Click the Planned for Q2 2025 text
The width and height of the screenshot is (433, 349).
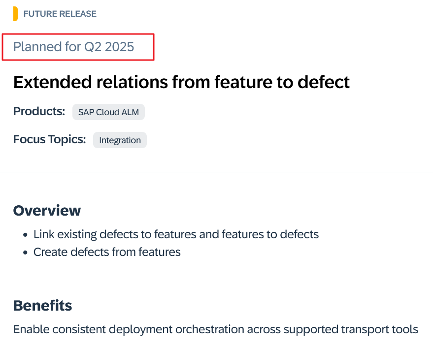point(74,47)
